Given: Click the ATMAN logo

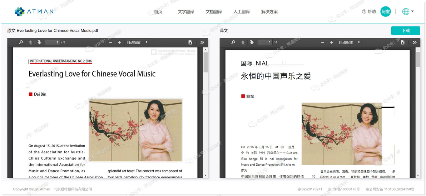Looking at the screenshot, I should [x=34, y=12].
